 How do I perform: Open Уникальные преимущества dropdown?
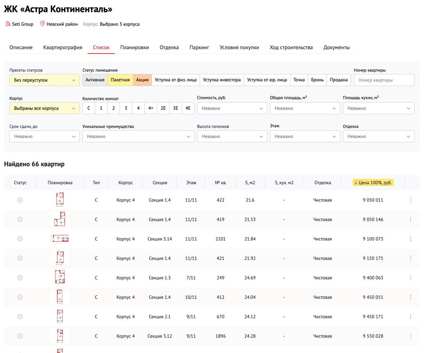tap(138, 136)
